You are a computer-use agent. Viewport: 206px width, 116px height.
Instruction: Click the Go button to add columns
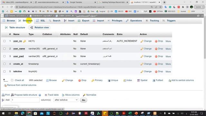(x=84, y=100)
